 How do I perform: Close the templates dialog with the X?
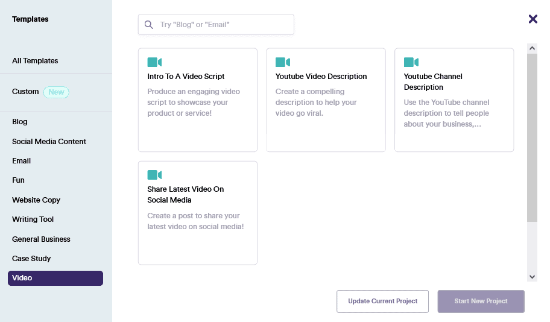tap(533, 19)
